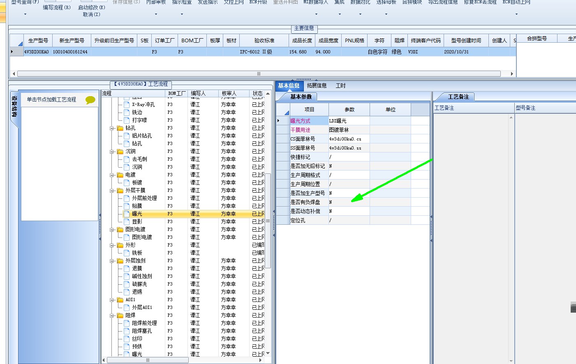Switch to the 拓展信息 tab
This screenshot has height=364, width=576.
pos(317,85)
